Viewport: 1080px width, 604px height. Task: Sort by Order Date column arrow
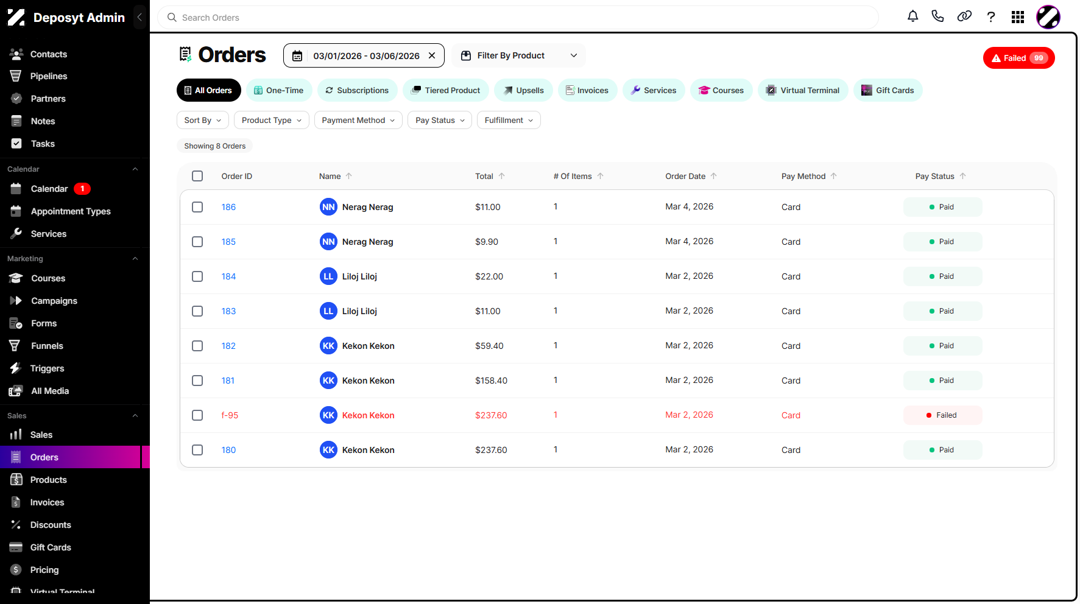[x=714, y=176]
